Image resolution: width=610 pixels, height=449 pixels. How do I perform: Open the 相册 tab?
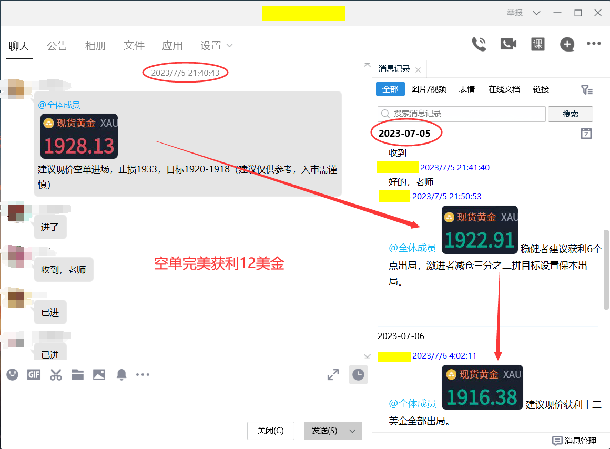coord(96,46)
